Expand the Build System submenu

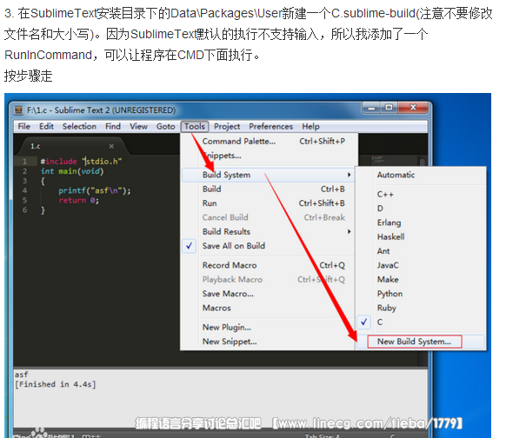point(269,175)
